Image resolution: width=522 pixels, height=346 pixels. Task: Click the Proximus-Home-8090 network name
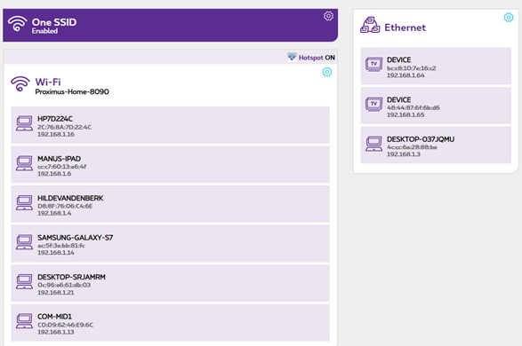point(72,91)
